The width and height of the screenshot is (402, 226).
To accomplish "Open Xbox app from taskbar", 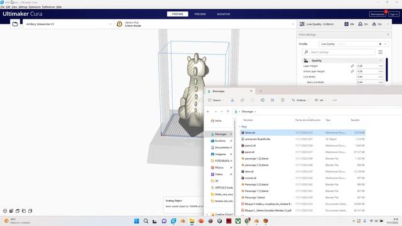I will click(x=238, y=221).
